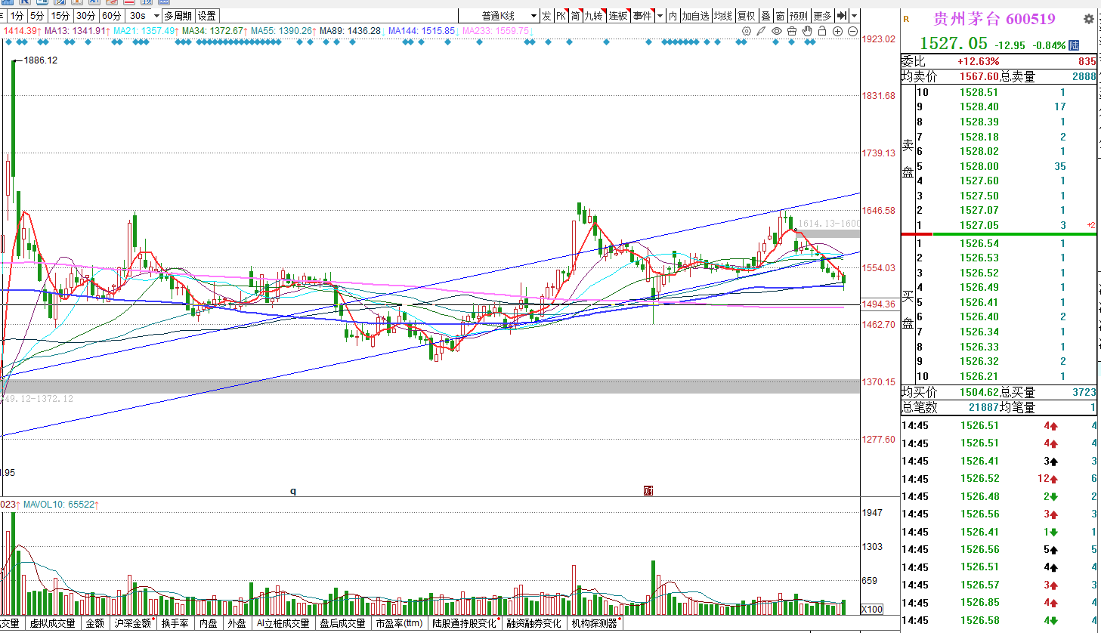Click the R badge beside stock name
The image size is (1101, 633).
(x=907, y=19)
